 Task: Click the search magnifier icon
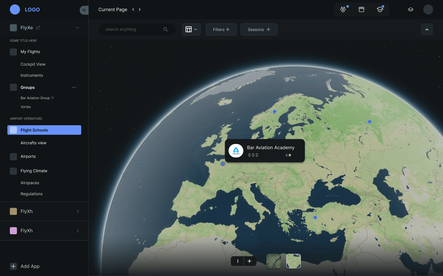[165, 29]
